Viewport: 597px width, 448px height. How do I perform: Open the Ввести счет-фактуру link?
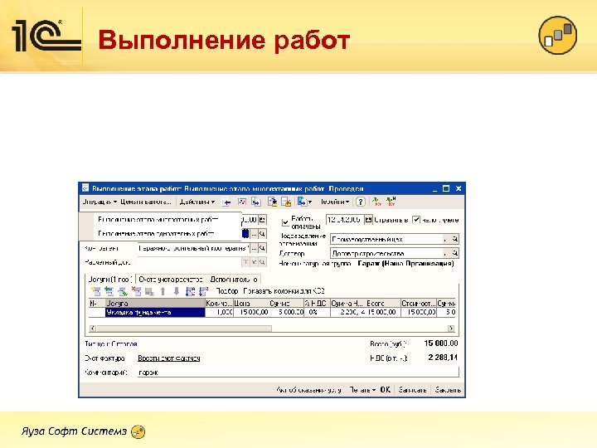168,358
